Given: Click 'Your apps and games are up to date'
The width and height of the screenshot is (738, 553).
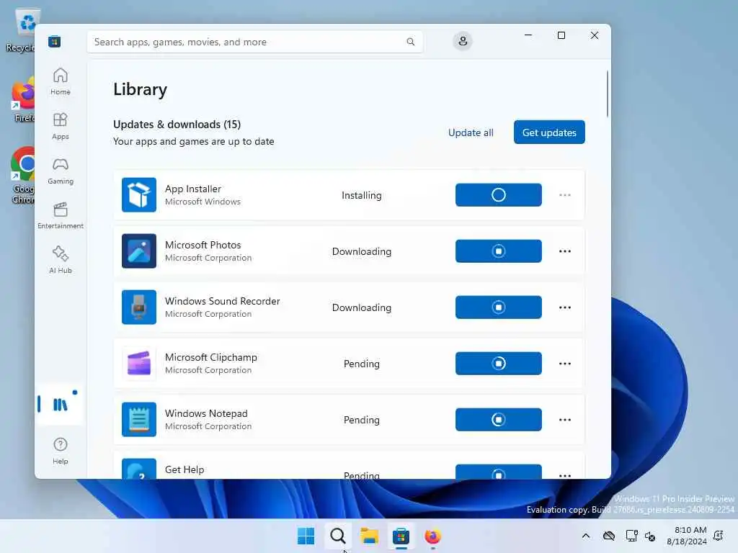Looking at the screenshot, I should (193, 141).
